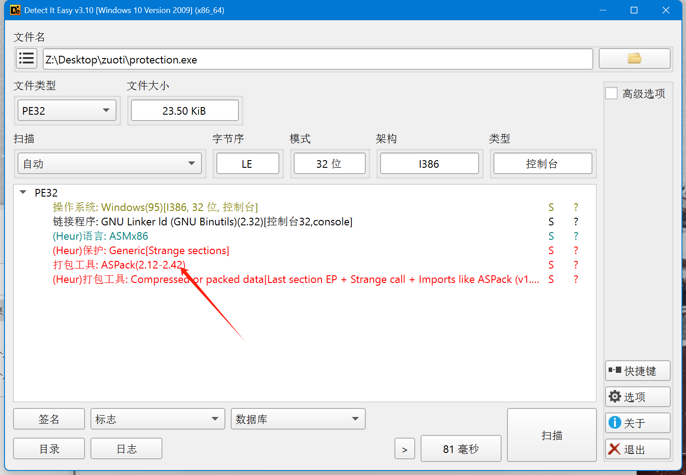
Task: Minimize the Detect It Easy window
Action: [x=603, y=10]
